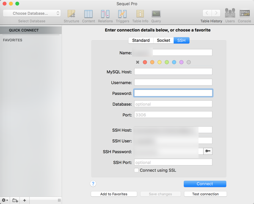Focus the SSH Port field
Screen dimensions: 254x204
173,162
